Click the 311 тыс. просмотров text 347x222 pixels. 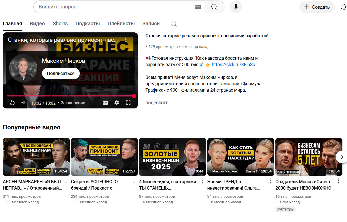(22, 196)
